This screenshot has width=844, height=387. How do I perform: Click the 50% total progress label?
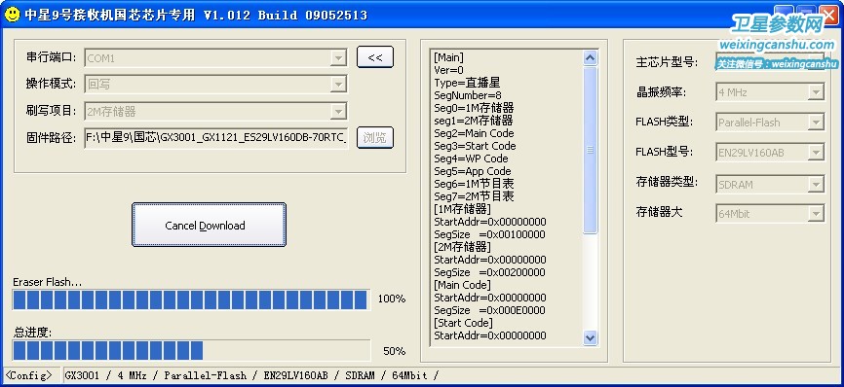(394, 351)
